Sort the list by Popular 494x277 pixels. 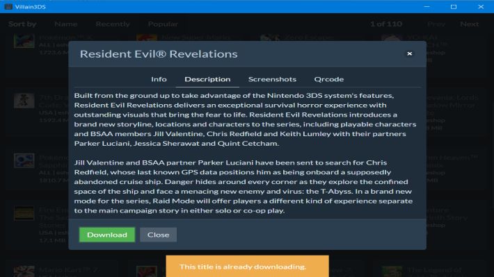click(163, 24)
